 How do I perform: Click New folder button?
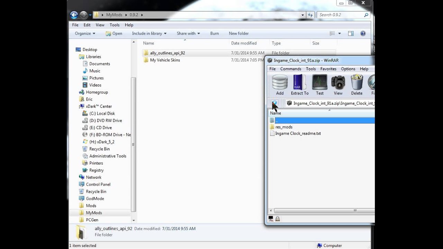click(x=239, y=34)
